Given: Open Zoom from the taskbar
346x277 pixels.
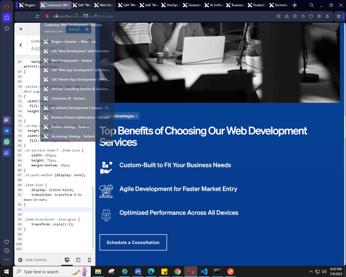Looking at the screenshot, I should point(138,272).
